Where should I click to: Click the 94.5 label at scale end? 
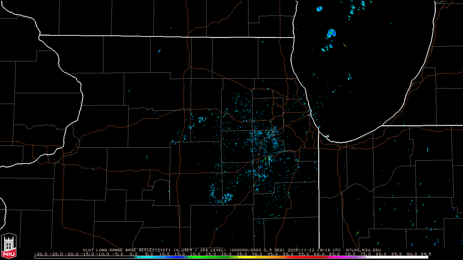[426, 254]
